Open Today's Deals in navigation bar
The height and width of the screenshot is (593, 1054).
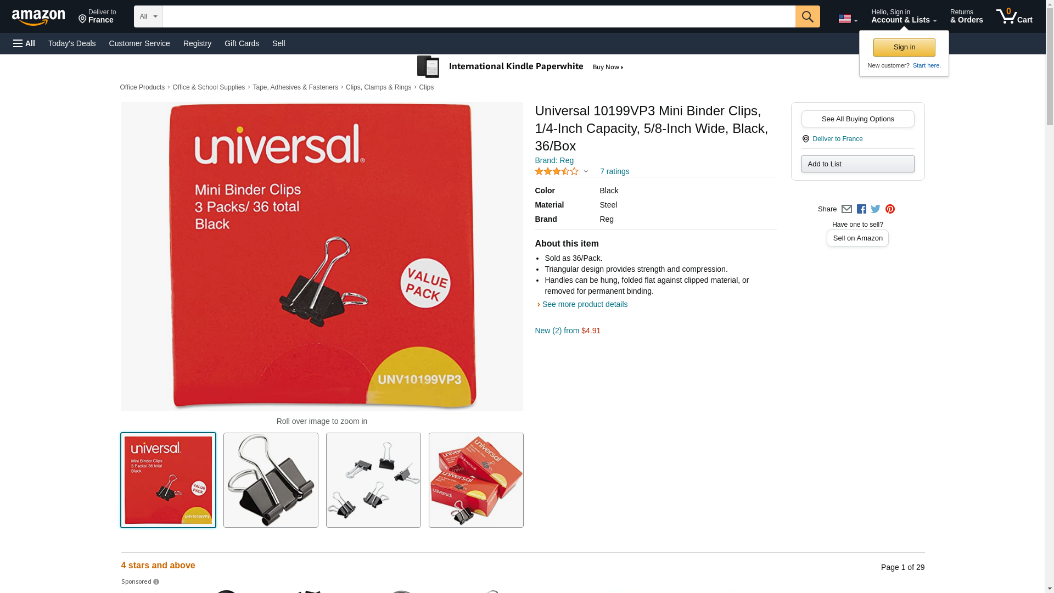pos(72,43)
